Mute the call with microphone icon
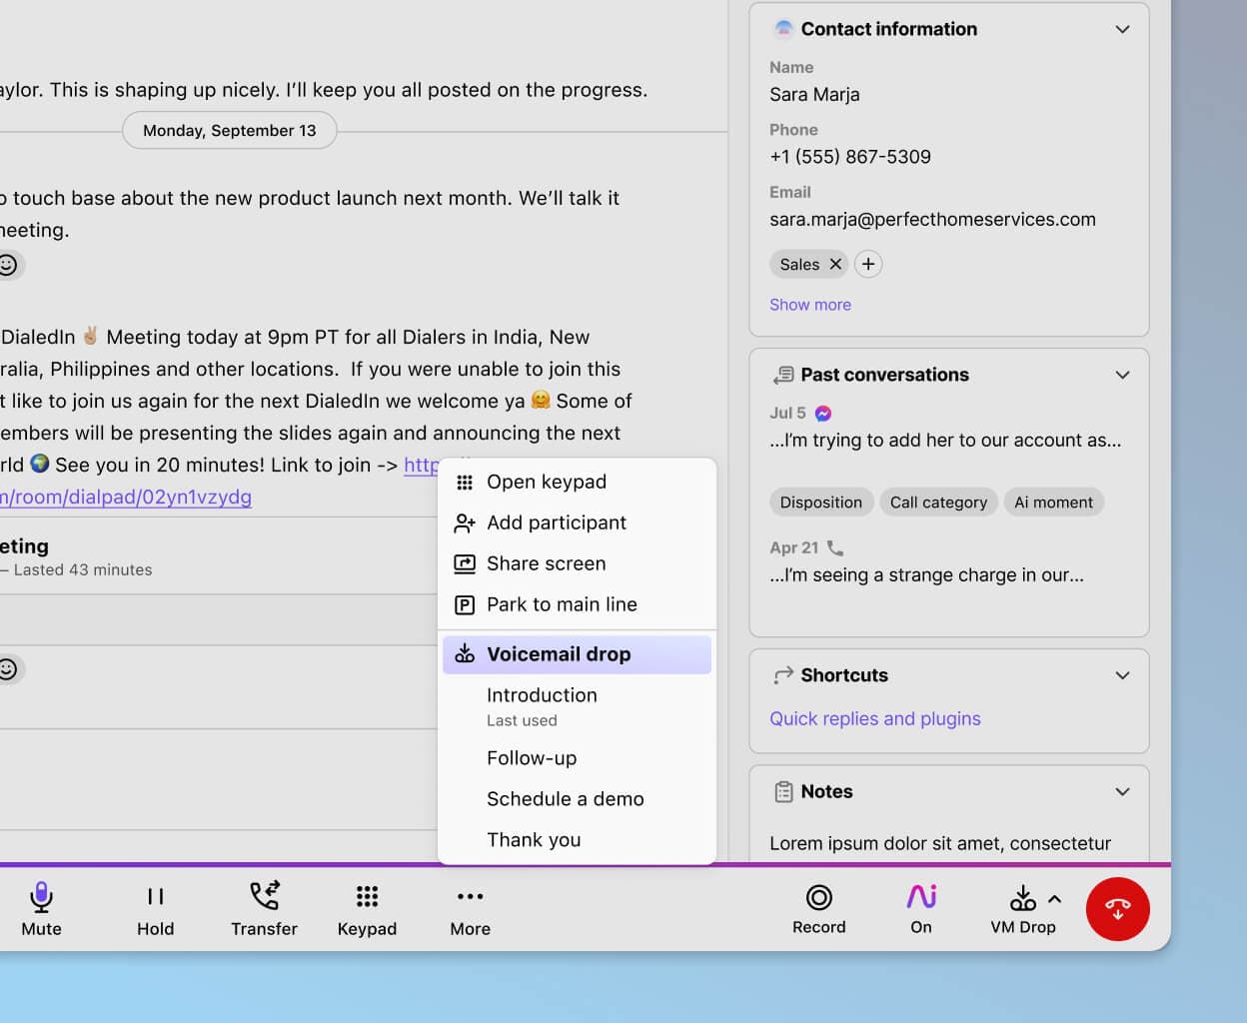This screenshot has width=1247, height=1023. (x=41, y=897)
